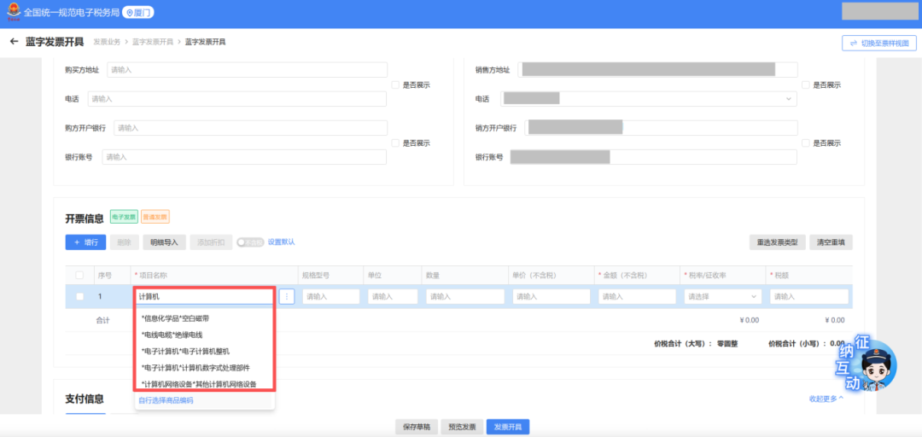The width and height of the screenshot is (922, 437).
Task: Click 预览发票 to preview the invoice
Action: (462, 427)
